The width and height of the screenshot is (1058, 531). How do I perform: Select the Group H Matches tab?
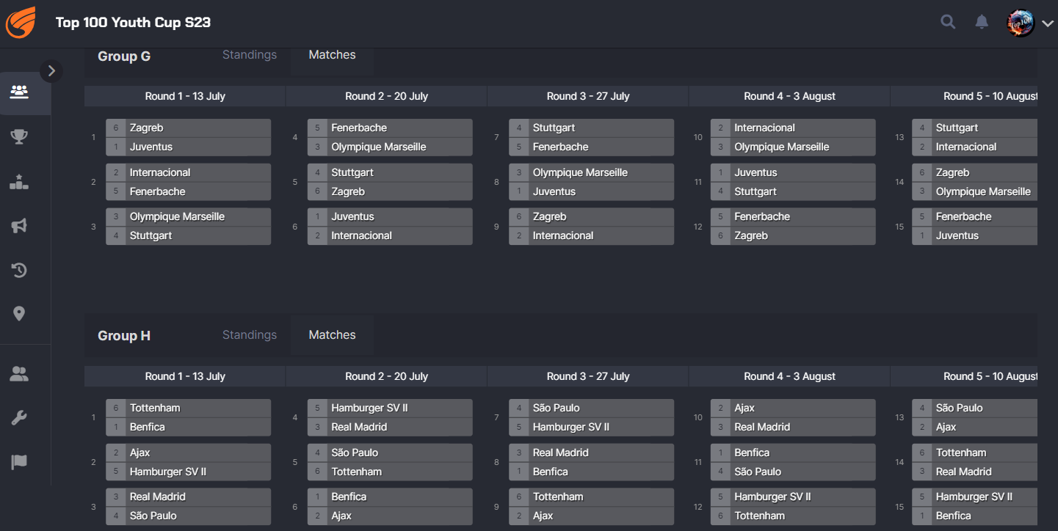(332, 335)
